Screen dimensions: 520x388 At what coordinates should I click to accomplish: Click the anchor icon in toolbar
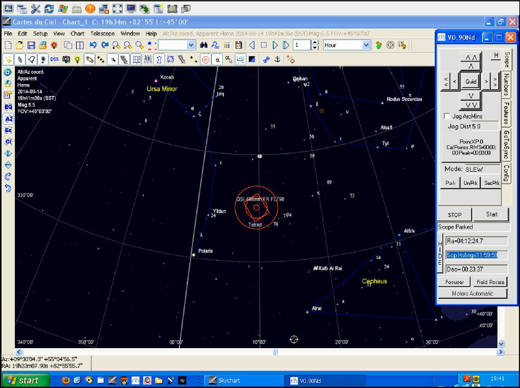click(x=277, y=59)
